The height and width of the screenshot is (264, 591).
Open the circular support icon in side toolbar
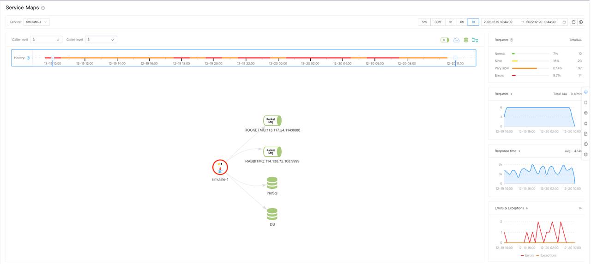tap(586, 113)
